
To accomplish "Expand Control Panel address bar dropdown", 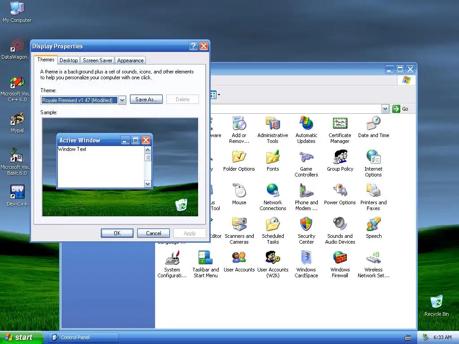I will click(x=385, y=109).
